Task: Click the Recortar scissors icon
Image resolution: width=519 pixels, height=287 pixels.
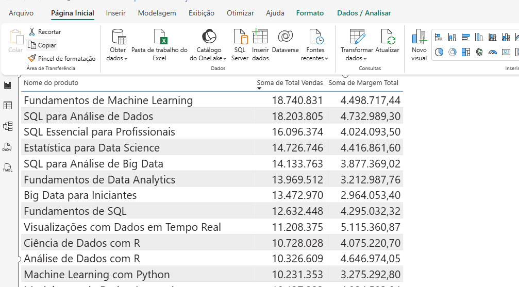Action: (32, 32)
